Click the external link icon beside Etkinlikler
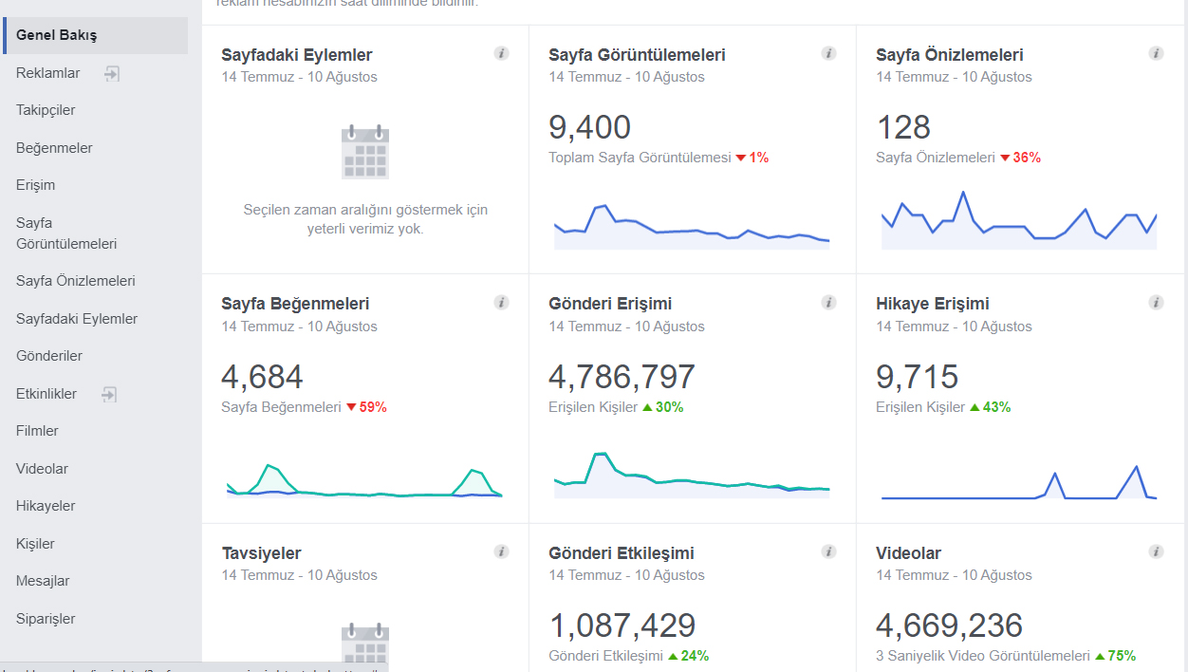 (x=109, y=394)
